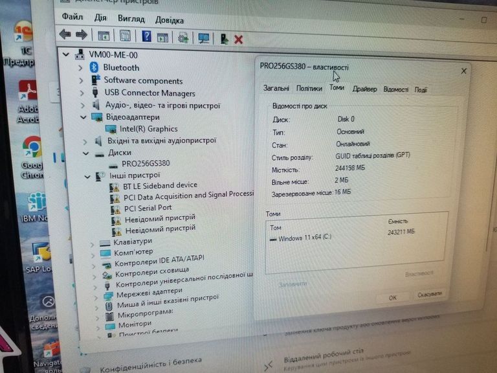This screenshot has height=373, width=497.
Task: Open the Довідка menu
Action: (x=170, y=21)
